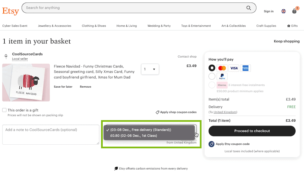Tick the 'This order is a gift' checkbox
304x174 pixels.
tap(4, 110)
